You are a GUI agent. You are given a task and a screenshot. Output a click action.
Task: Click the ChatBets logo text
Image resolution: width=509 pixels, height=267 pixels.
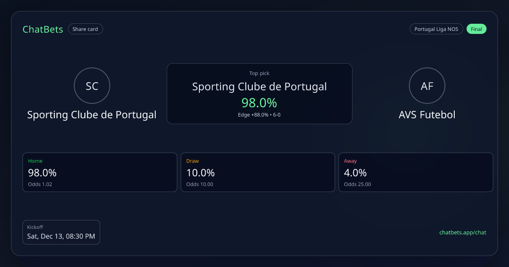[43, 29]
